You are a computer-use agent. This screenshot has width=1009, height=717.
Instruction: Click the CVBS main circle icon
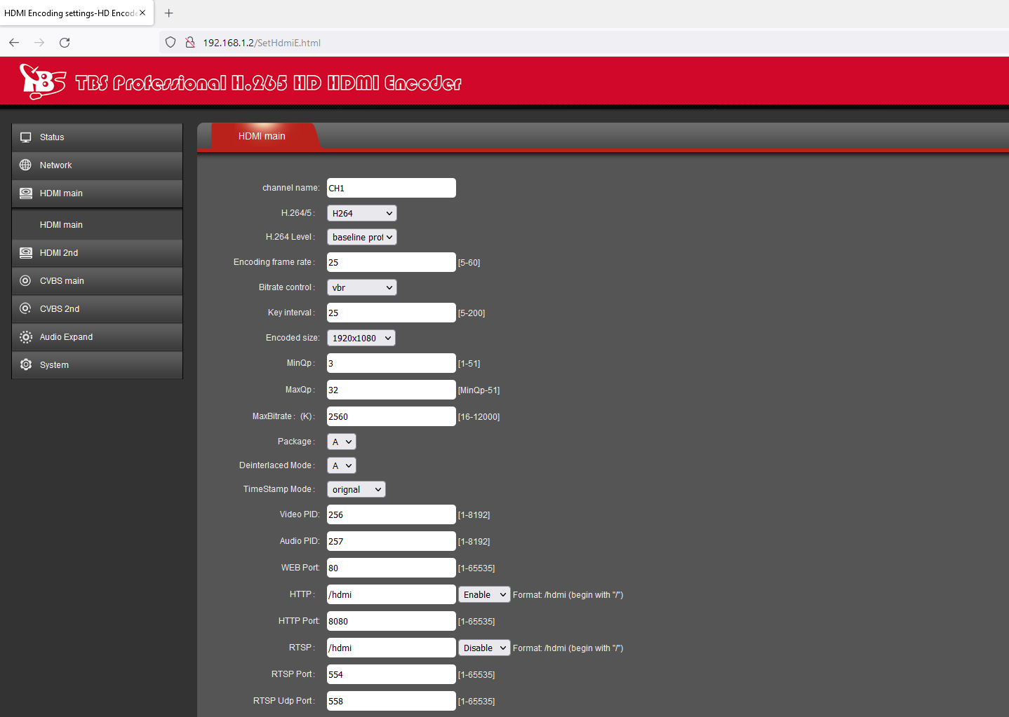[x=26, y=281]
